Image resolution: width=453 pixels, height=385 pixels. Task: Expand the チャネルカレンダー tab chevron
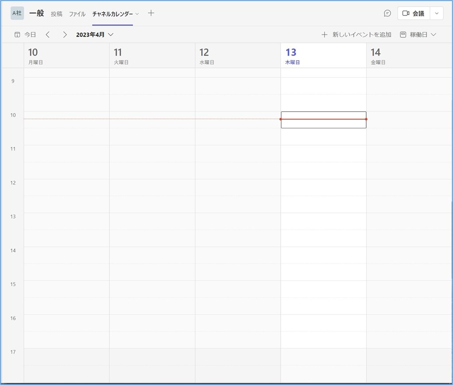coord(137,14)
